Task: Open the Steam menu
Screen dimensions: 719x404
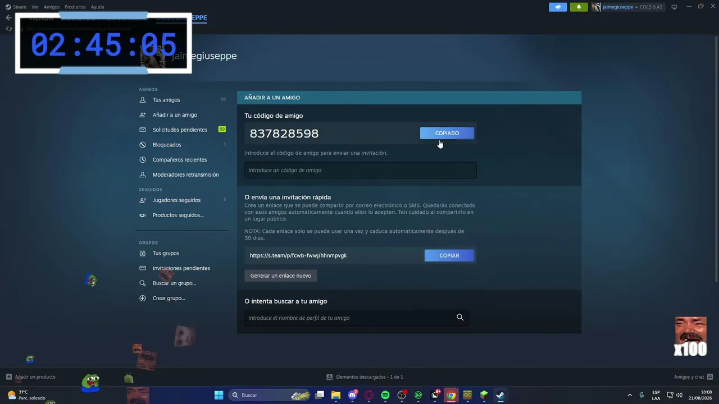Action: coord(16,7)
